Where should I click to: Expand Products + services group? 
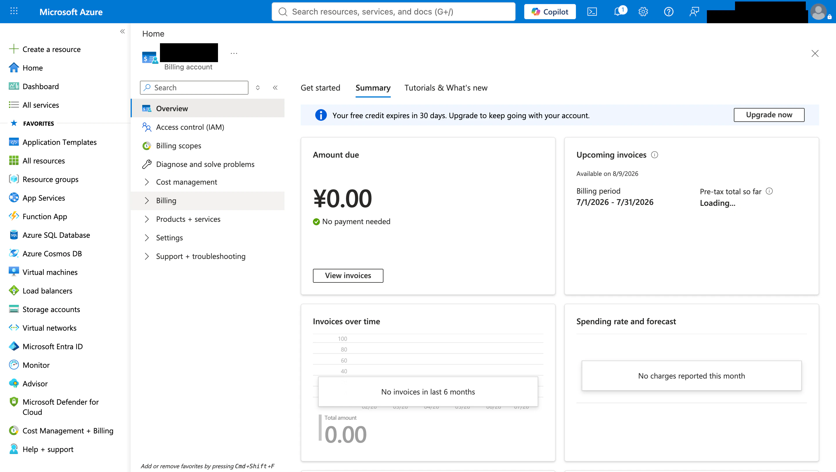tap(208, 219)
